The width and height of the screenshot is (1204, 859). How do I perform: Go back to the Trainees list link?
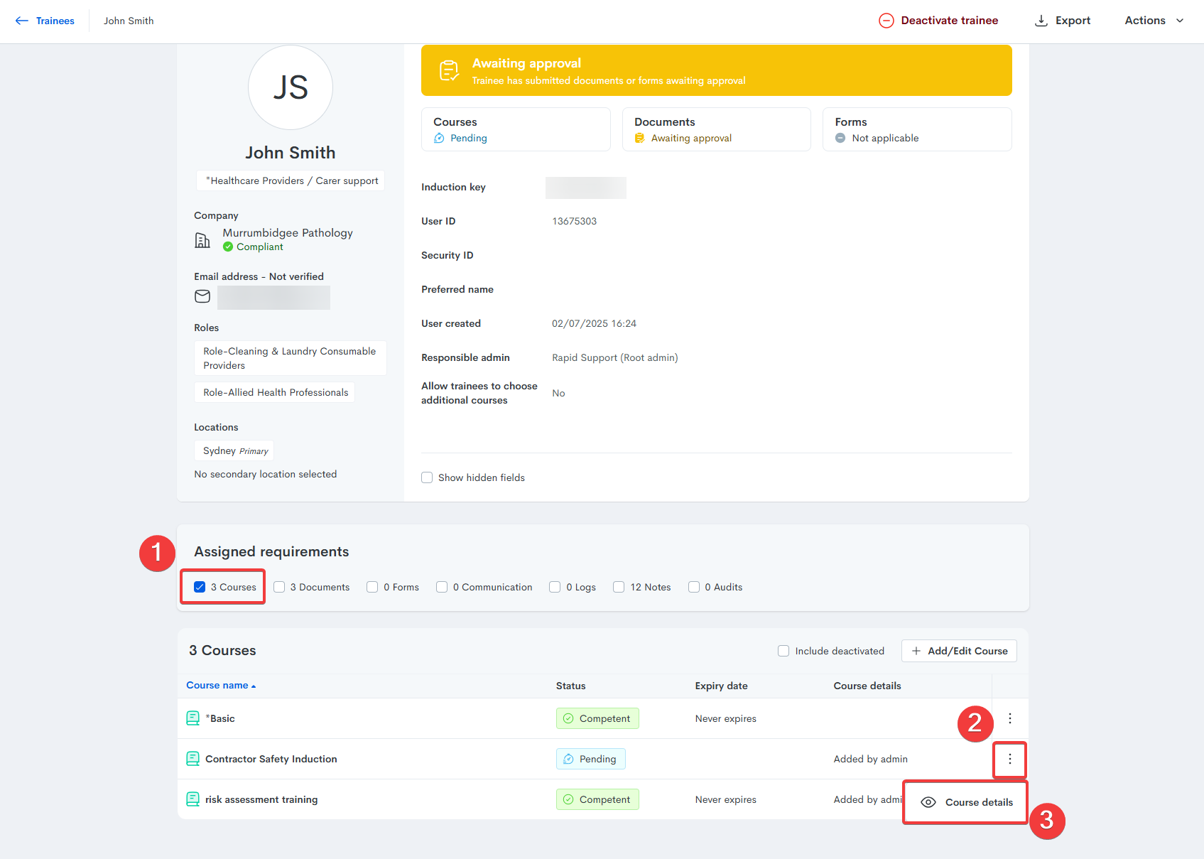tap(55, 21)
